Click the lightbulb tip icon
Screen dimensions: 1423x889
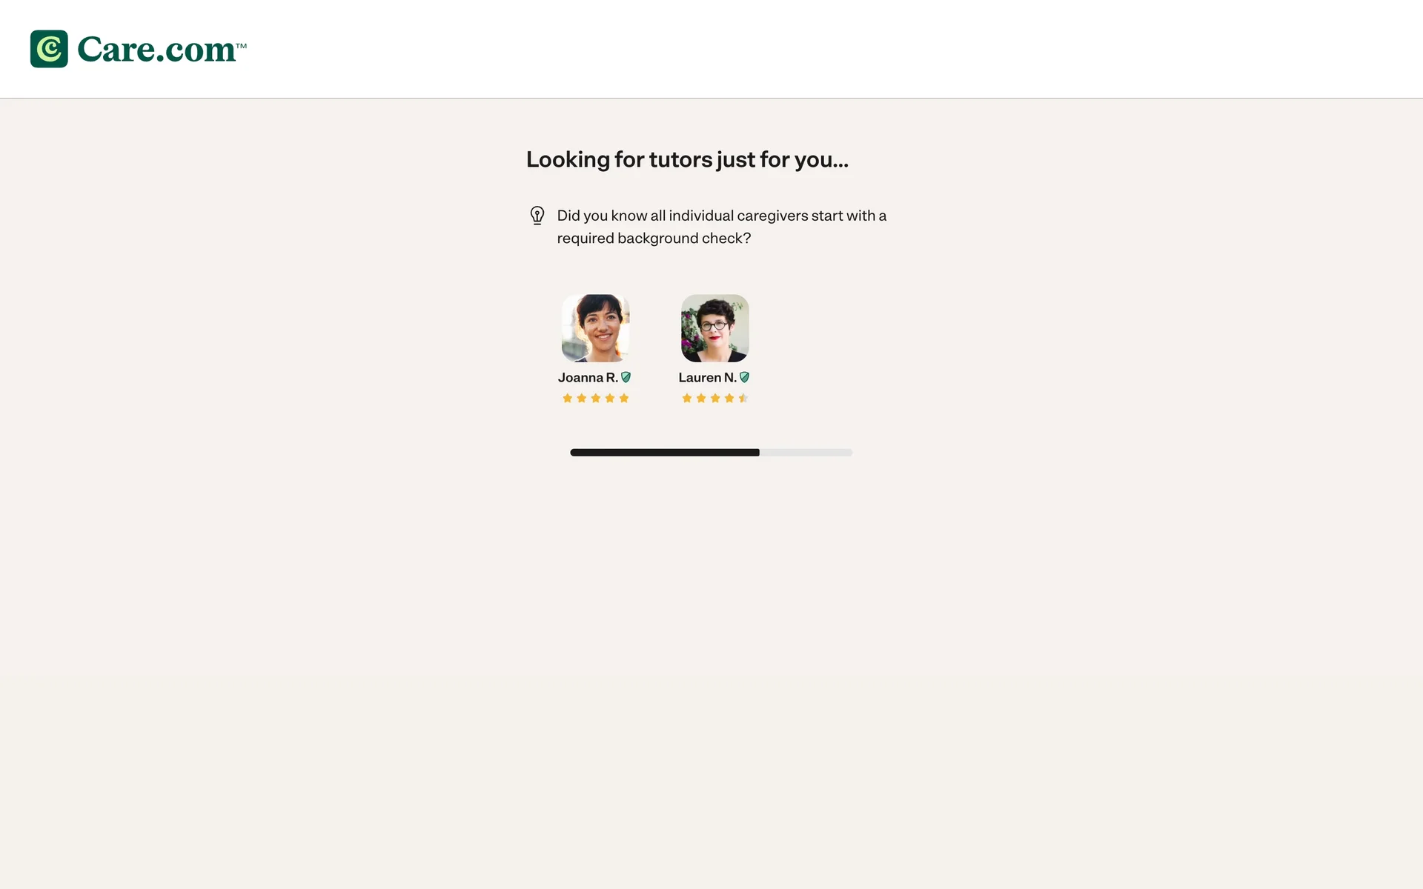tap(537, 216)
